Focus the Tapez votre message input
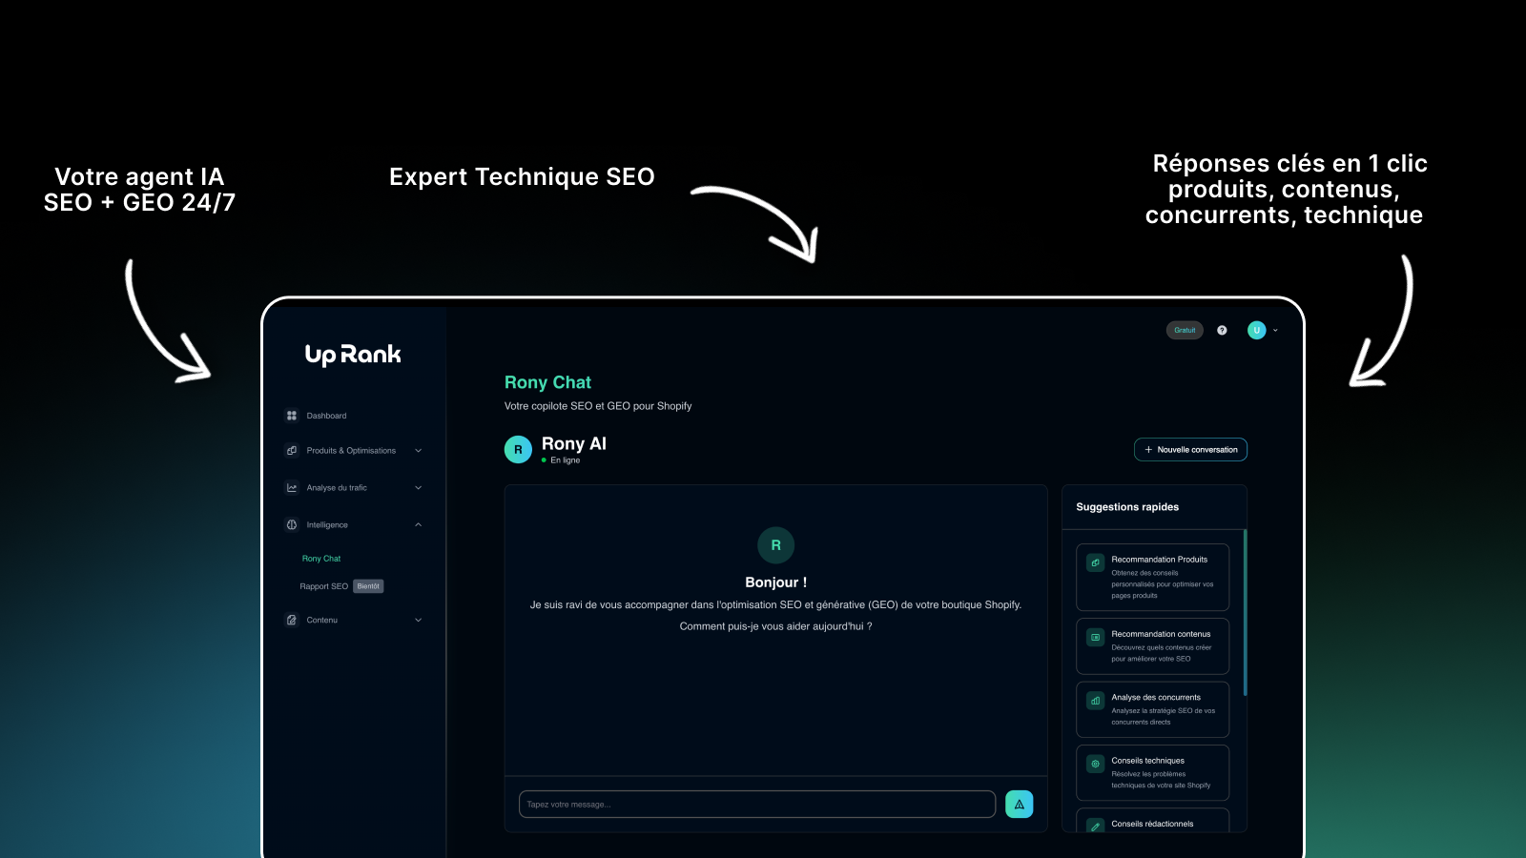Viewport: 1526px width, 858px height. [757, 804]
